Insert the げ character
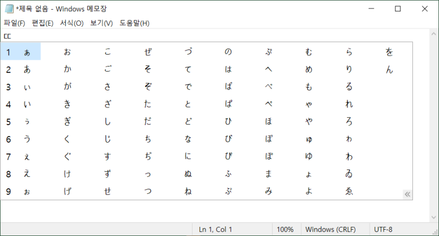Viewport: 439px width, 236px height. 67,191
